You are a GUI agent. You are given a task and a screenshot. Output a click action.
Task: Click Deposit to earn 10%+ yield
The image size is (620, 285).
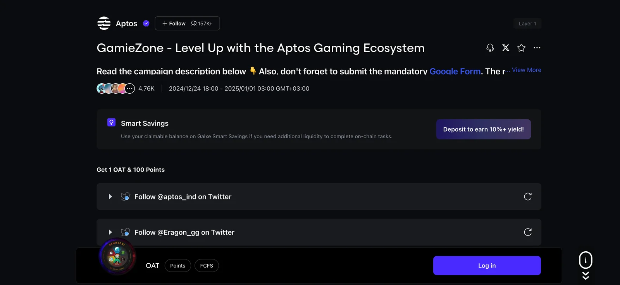click(x=484, y=129)
